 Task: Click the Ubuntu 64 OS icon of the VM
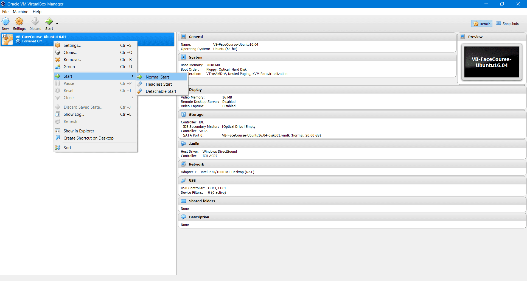pos(7,39)
